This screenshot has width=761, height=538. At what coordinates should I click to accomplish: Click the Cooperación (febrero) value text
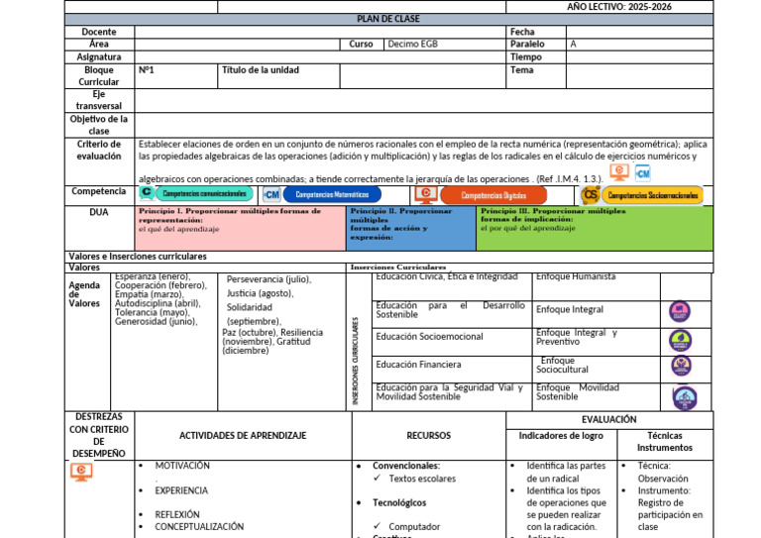[x=161, y=285]
